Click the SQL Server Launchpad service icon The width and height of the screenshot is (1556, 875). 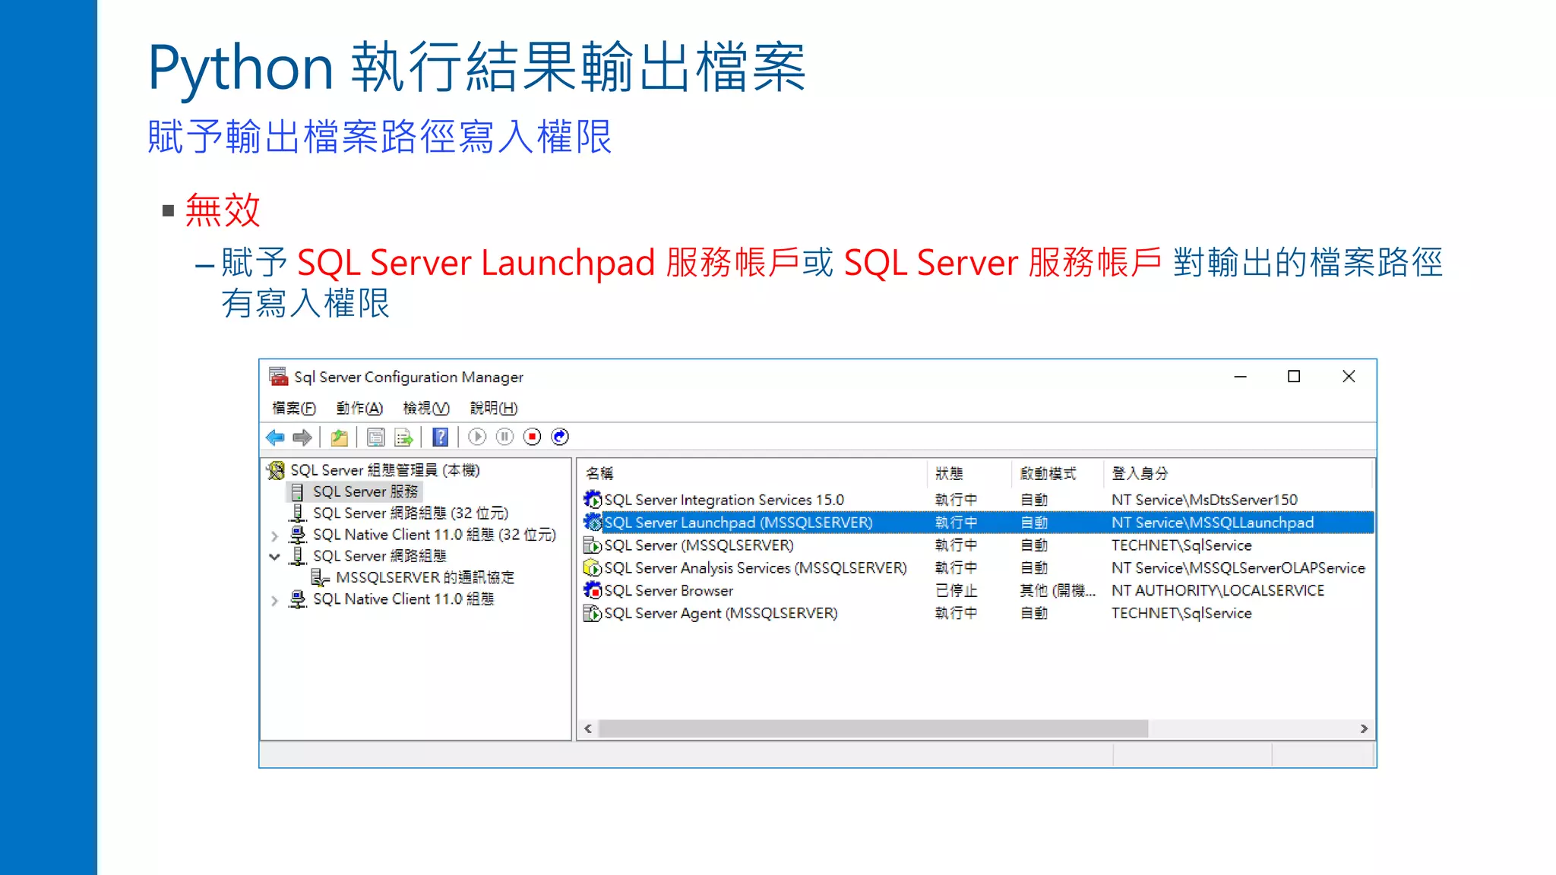coord(593,523)
